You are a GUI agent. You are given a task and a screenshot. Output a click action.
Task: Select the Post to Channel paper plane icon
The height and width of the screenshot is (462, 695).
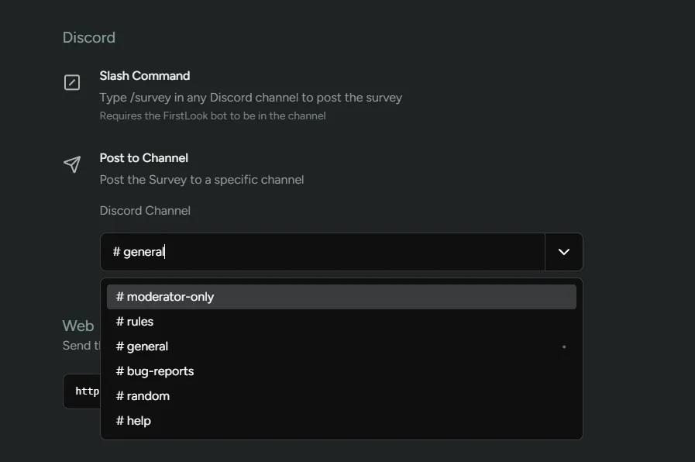point(71,164)
